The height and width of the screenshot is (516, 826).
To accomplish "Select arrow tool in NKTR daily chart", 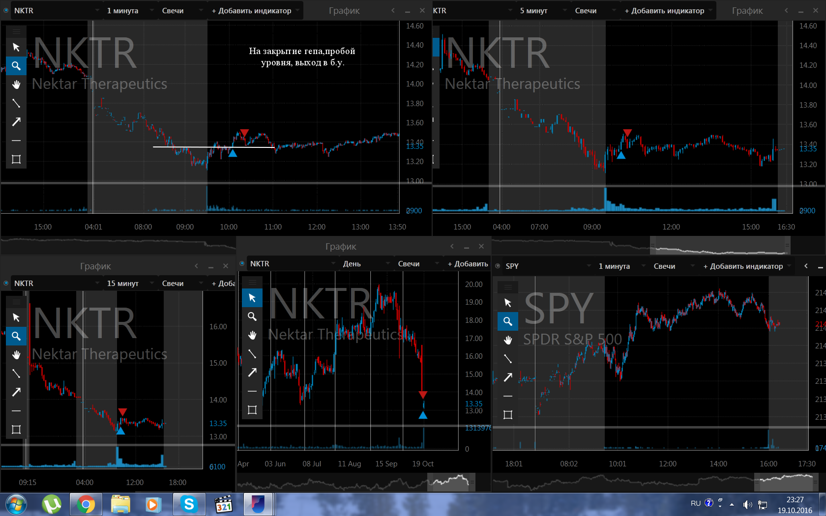I will (x=252, y=373).
